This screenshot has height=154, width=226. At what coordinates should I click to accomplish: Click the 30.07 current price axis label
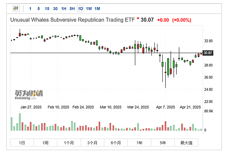[x=208, y=53]
